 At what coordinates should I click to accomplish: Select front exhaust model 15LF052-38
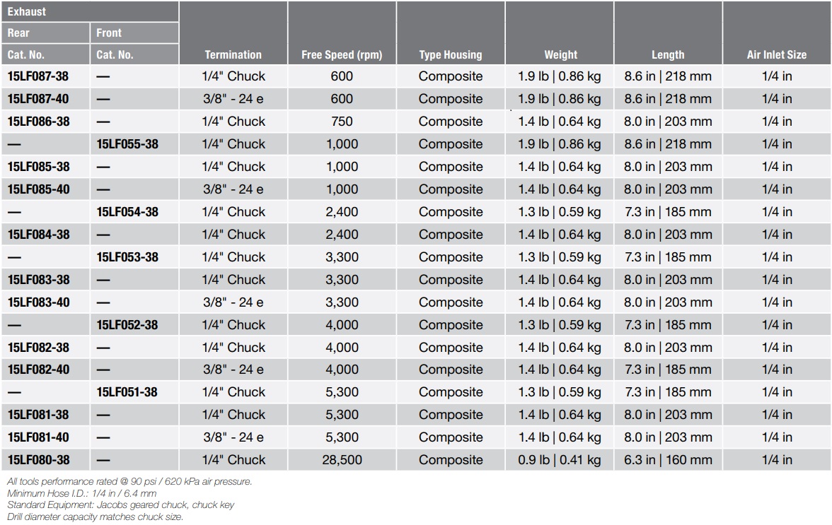(127, 325)
